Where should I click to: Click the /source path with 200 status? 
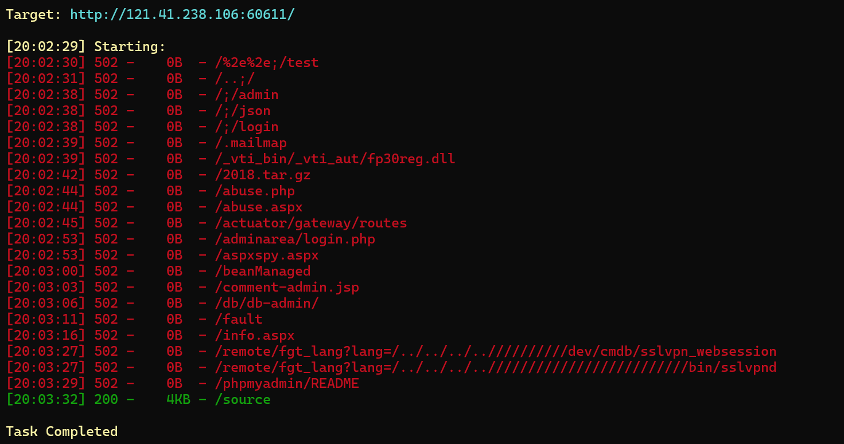pyautogui.click(x=243, y=399)
